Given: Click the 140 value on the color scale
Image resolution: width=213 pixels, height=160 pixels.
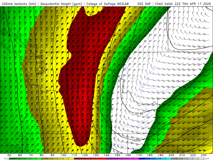Looking at the screenshot, I should point(107,155).
